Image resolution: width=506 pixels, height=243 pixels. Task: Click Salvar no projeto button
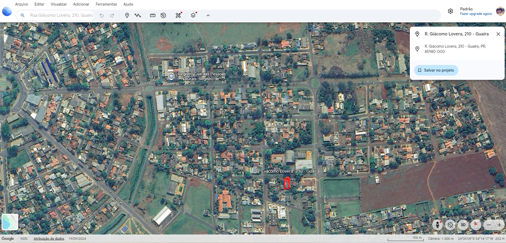pos(436,70)
